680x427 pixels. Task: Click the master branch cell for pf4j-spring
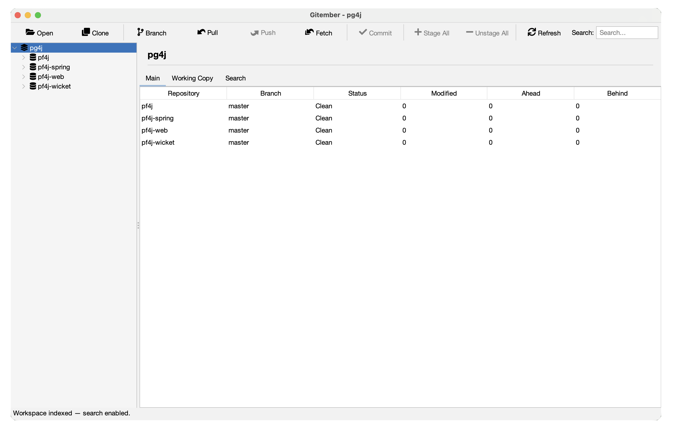click(270, 118)
